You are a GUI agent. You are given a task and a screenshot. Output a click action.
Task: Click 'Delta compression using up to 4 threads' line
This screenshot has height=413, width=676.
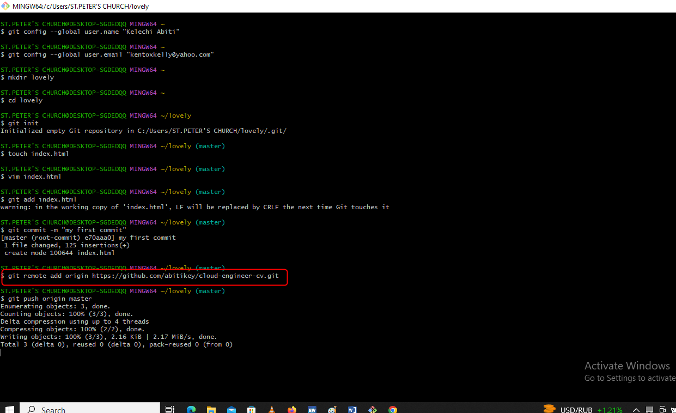75,321
